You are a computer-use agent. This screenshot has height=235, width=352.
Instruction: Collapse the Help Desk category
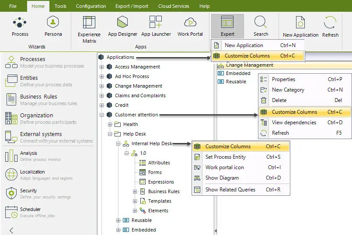(110, 134)
